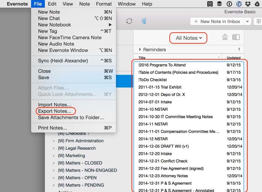Expand the (W) Matters - OPEN stack
Screen dimensions: 262x192
[x=54, y=178]
